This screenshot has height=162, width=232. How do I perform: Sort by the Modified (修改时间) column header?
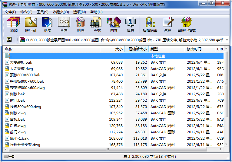tap(200, 49)
